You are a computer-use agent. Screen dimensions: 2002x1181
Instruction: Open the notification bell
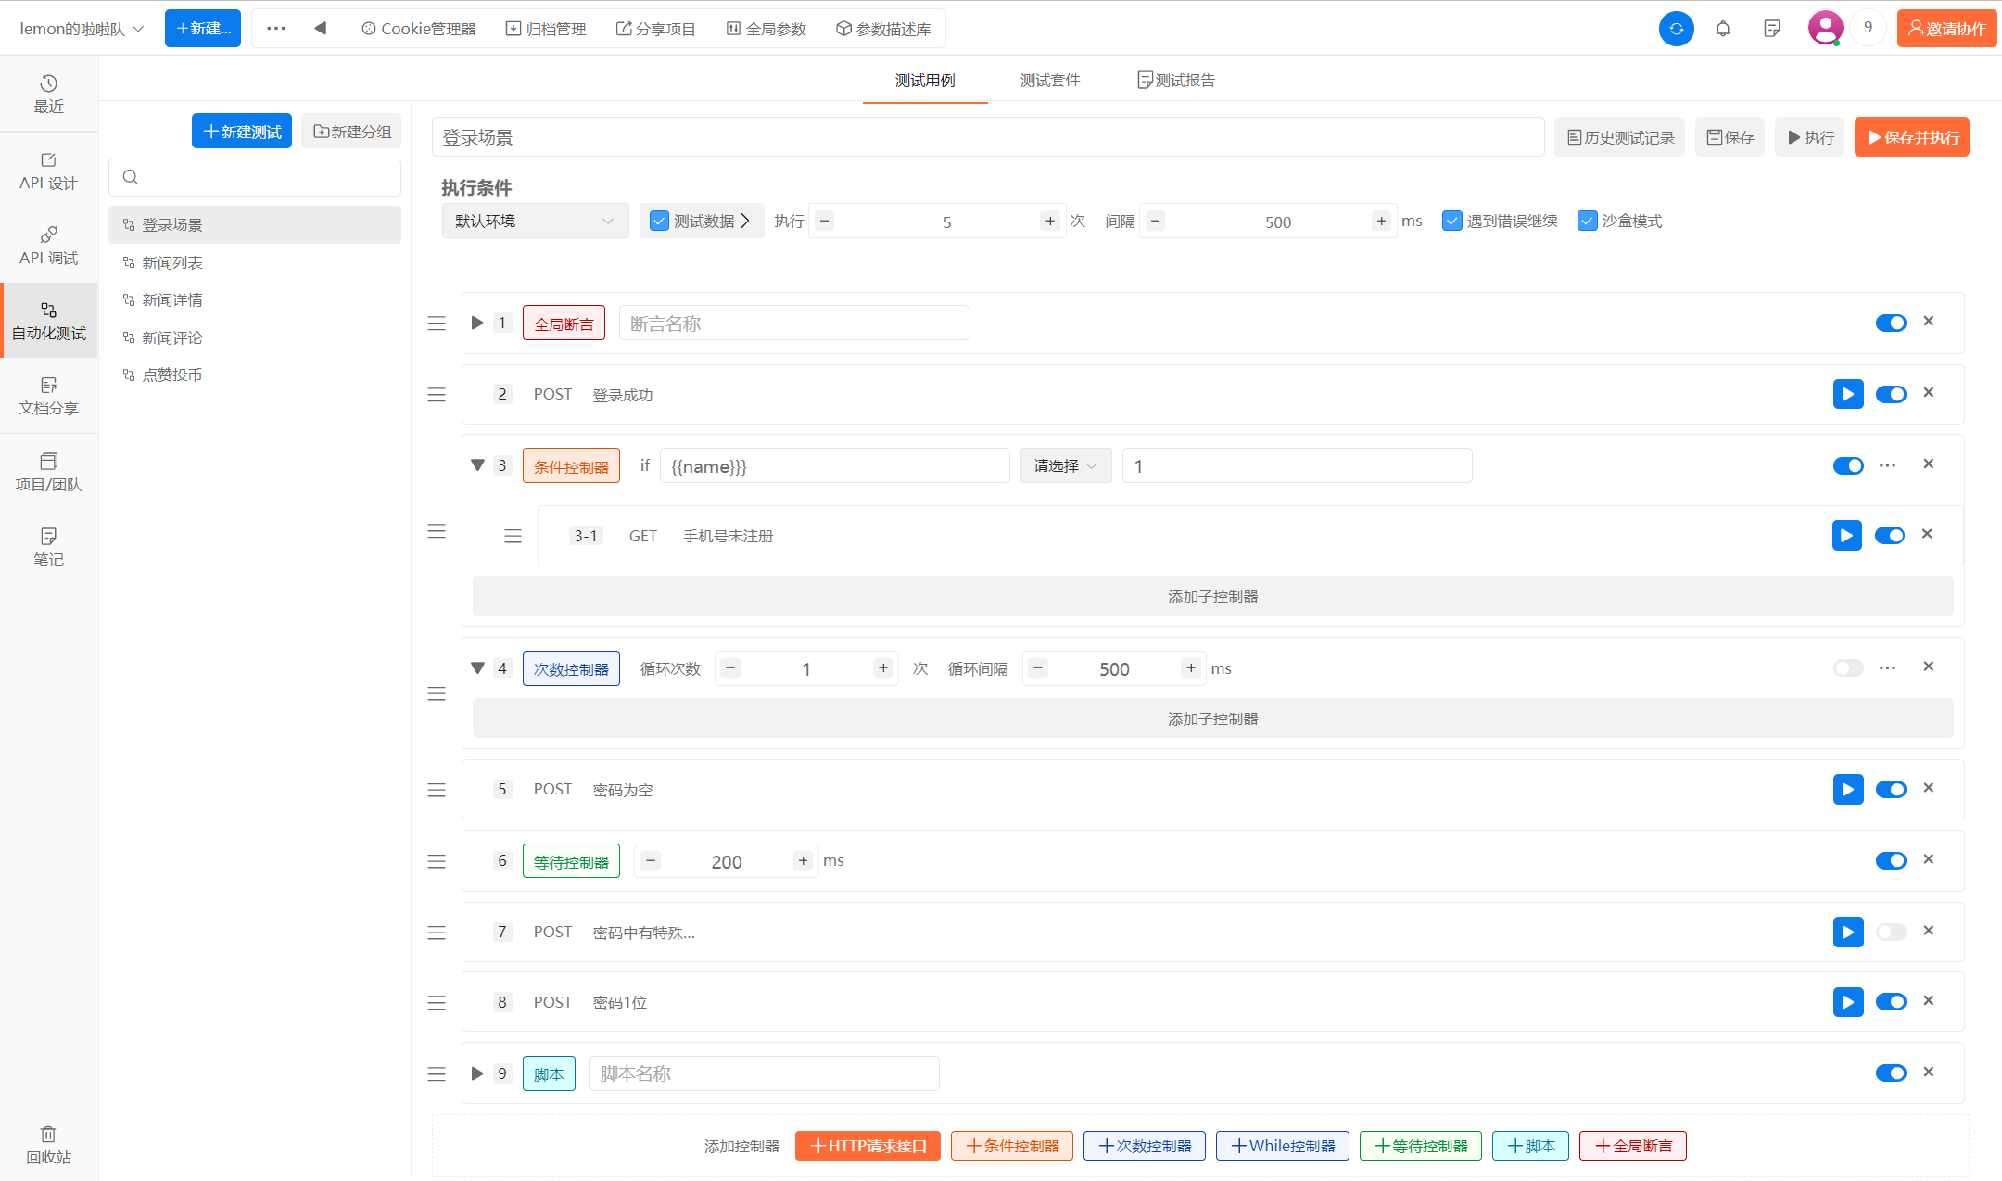pyautogui.click(x=1723, y=29)
